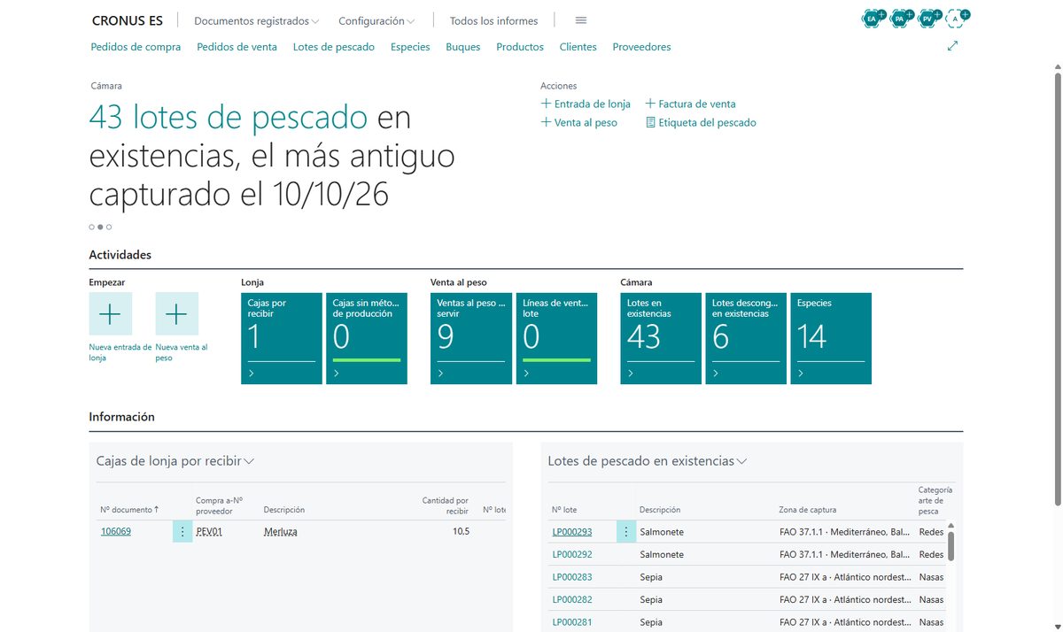This screenshot has height=632, width=1063.
Task: Open Proveedores navigation link
Action: coord(641,47)
